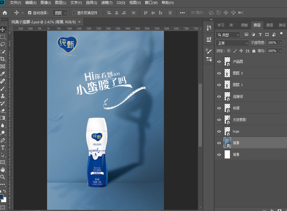Select the Zoom tool

(3, 177)
